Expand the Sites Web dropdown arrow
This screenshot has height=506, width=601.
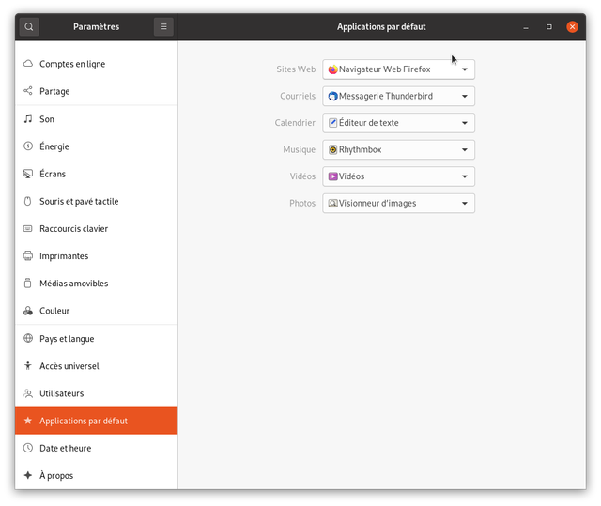point(465,69)
